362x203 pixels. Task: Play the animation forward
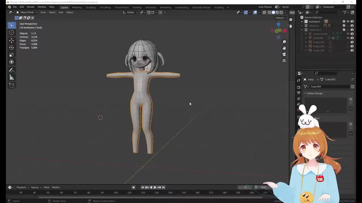tap(155, 187)
